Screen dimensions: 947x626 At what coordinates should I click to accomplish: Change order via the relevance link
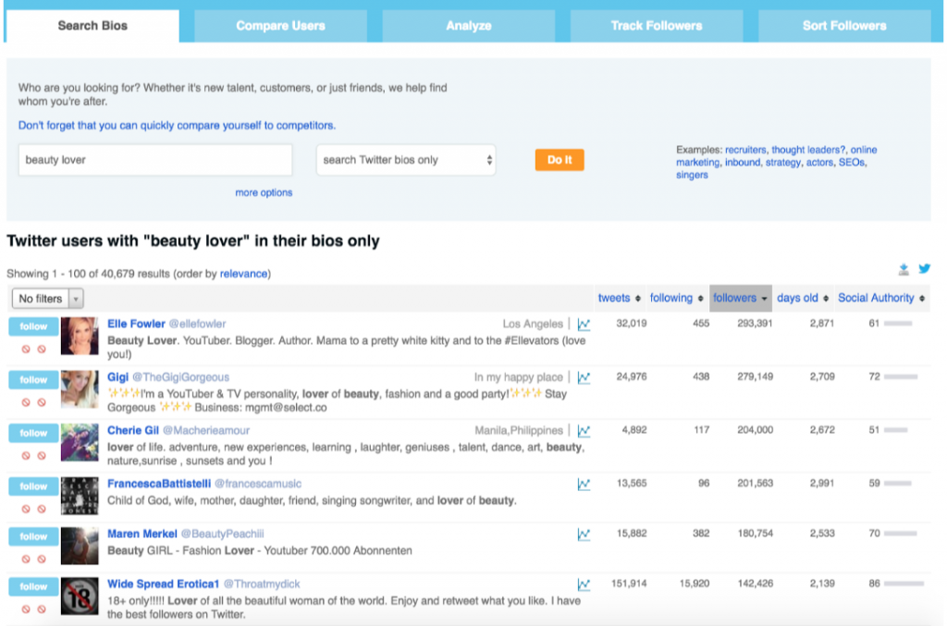coord(243,274)
